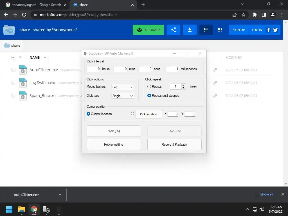This screenshot has height=216, width=288.
Task: Check the Lag Switch.exe row checkbox
Action: coord(13,82)
